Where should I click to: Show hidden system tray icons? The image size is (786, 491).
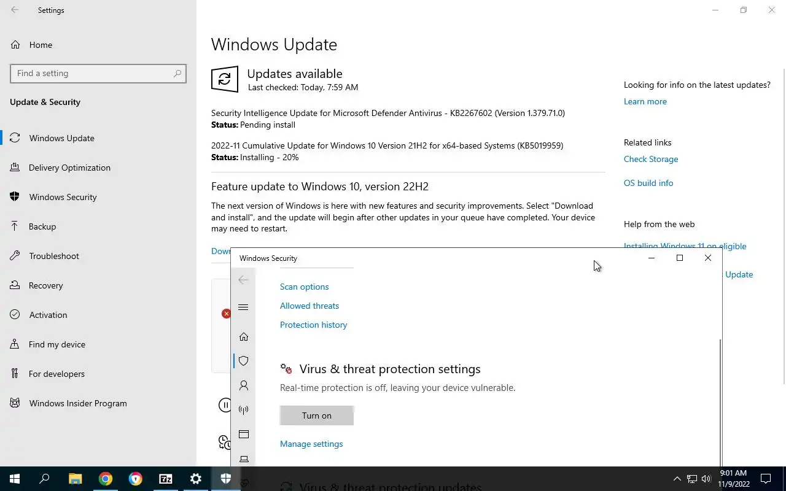pos(677,479)
